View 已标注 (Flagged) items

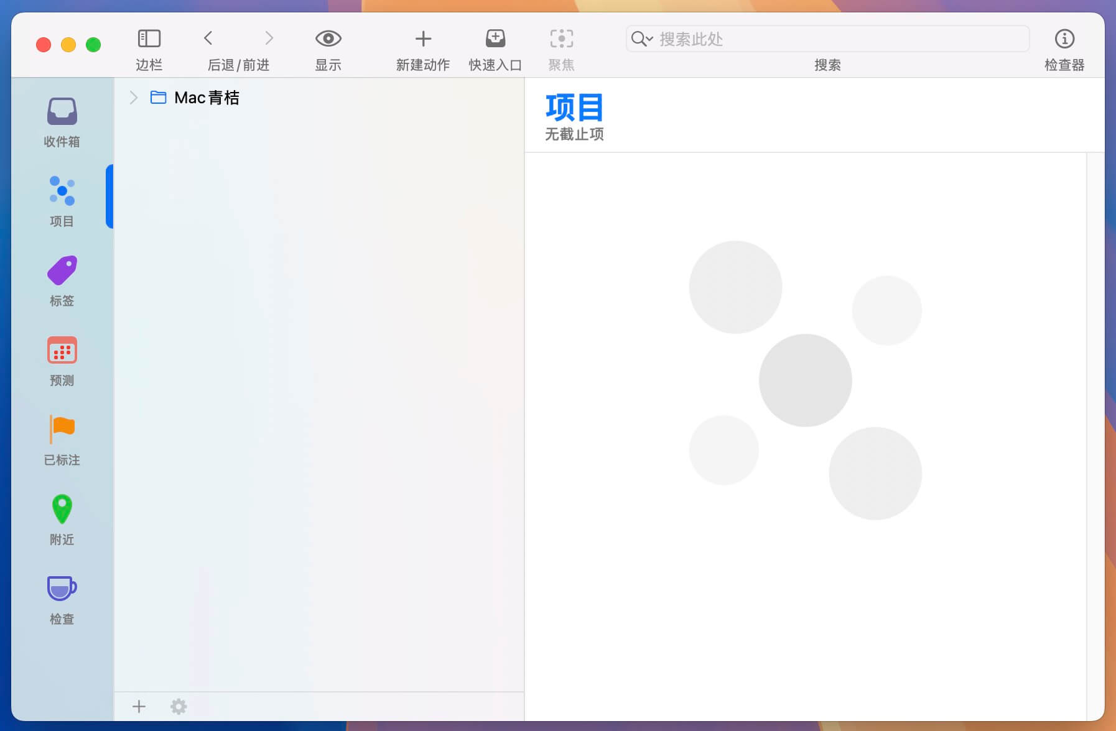62,439
